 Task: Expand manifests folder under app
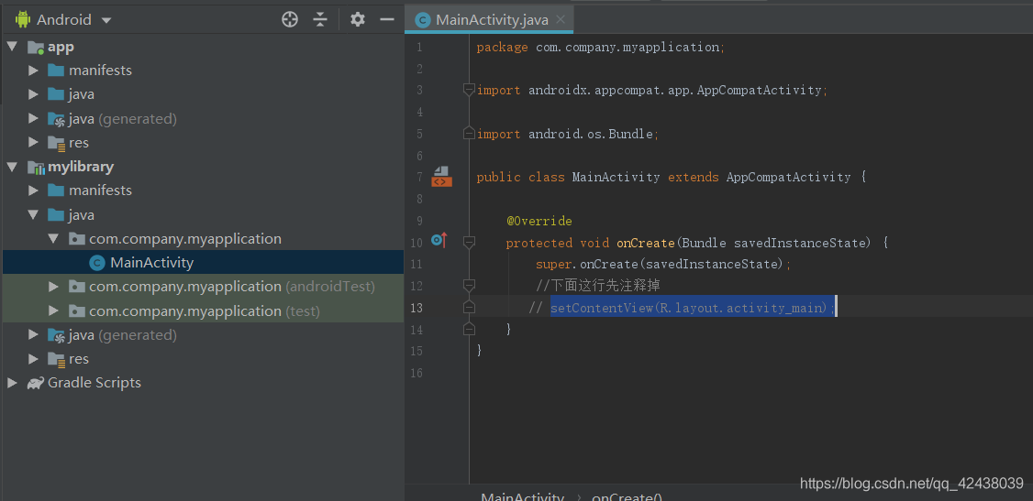33,71
